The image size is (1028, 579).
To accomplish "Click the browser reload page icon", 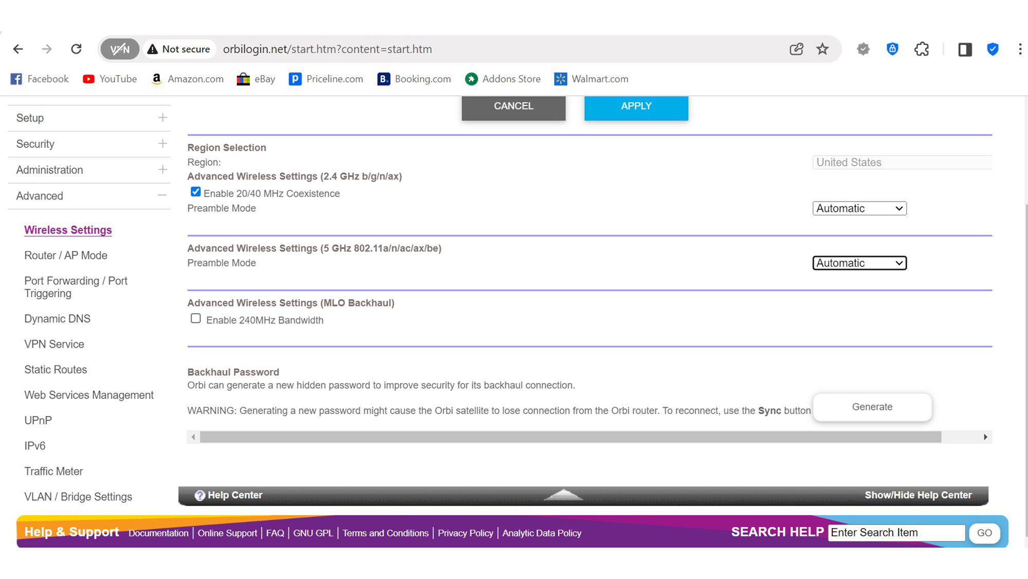I will point(76,49).
